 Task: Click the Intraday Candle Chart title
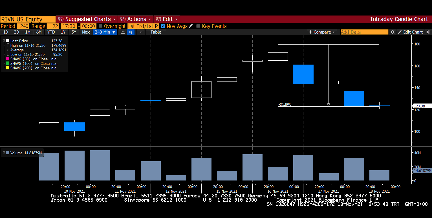click(399, 19)
